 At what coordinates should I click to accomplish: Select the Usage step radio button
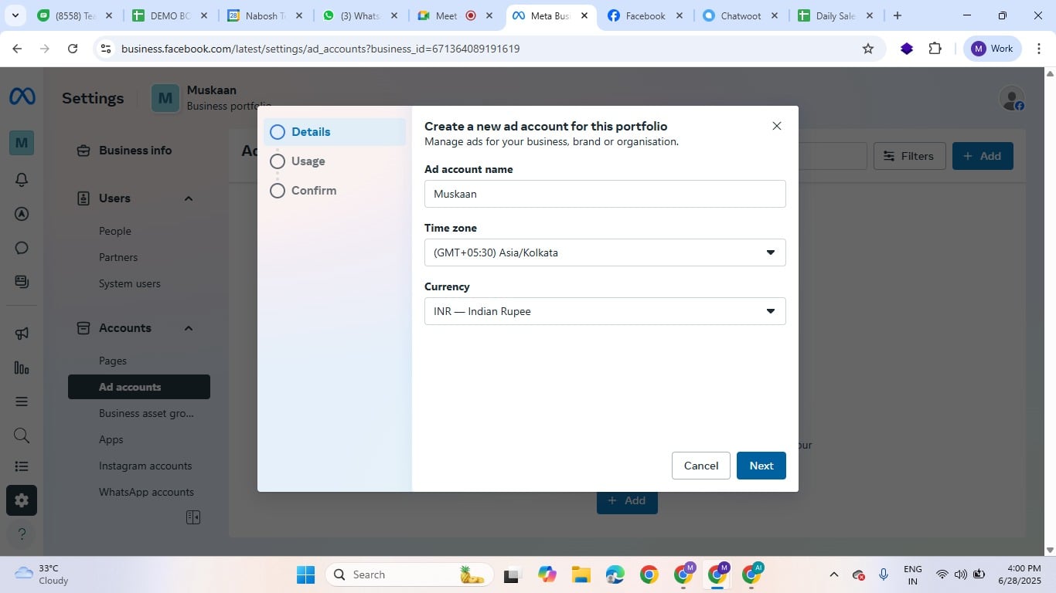pyautogui.click(x=278, y=161)
